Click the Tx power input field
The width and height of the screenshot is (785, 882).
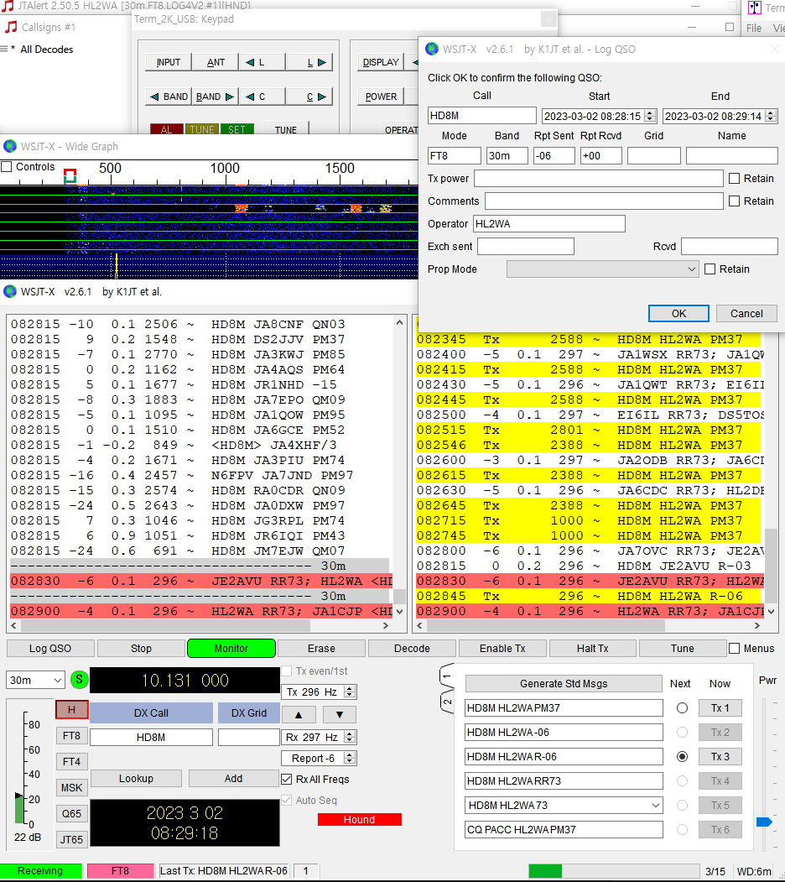[598, 179]
